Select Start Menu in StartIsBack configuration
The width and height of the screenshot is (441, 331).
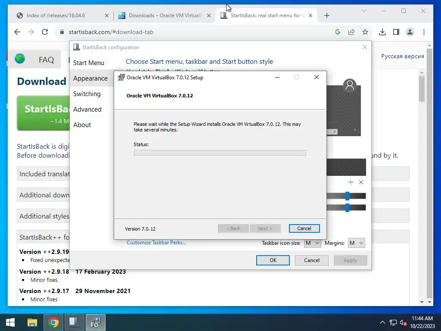[89, 63]
